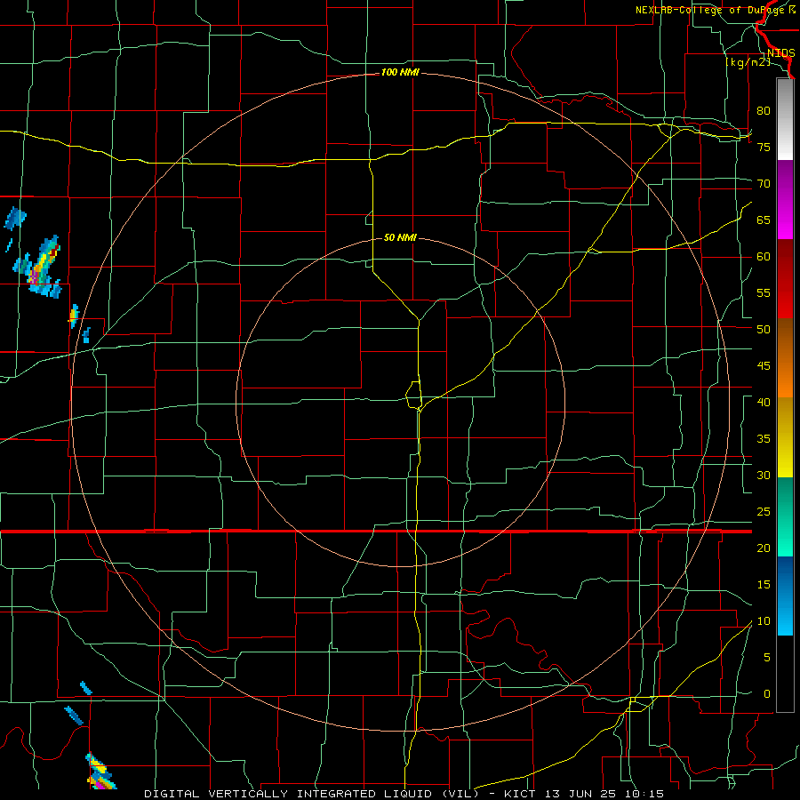Click the legend value 30
800x800 pixels.
(x=764, y=475)
